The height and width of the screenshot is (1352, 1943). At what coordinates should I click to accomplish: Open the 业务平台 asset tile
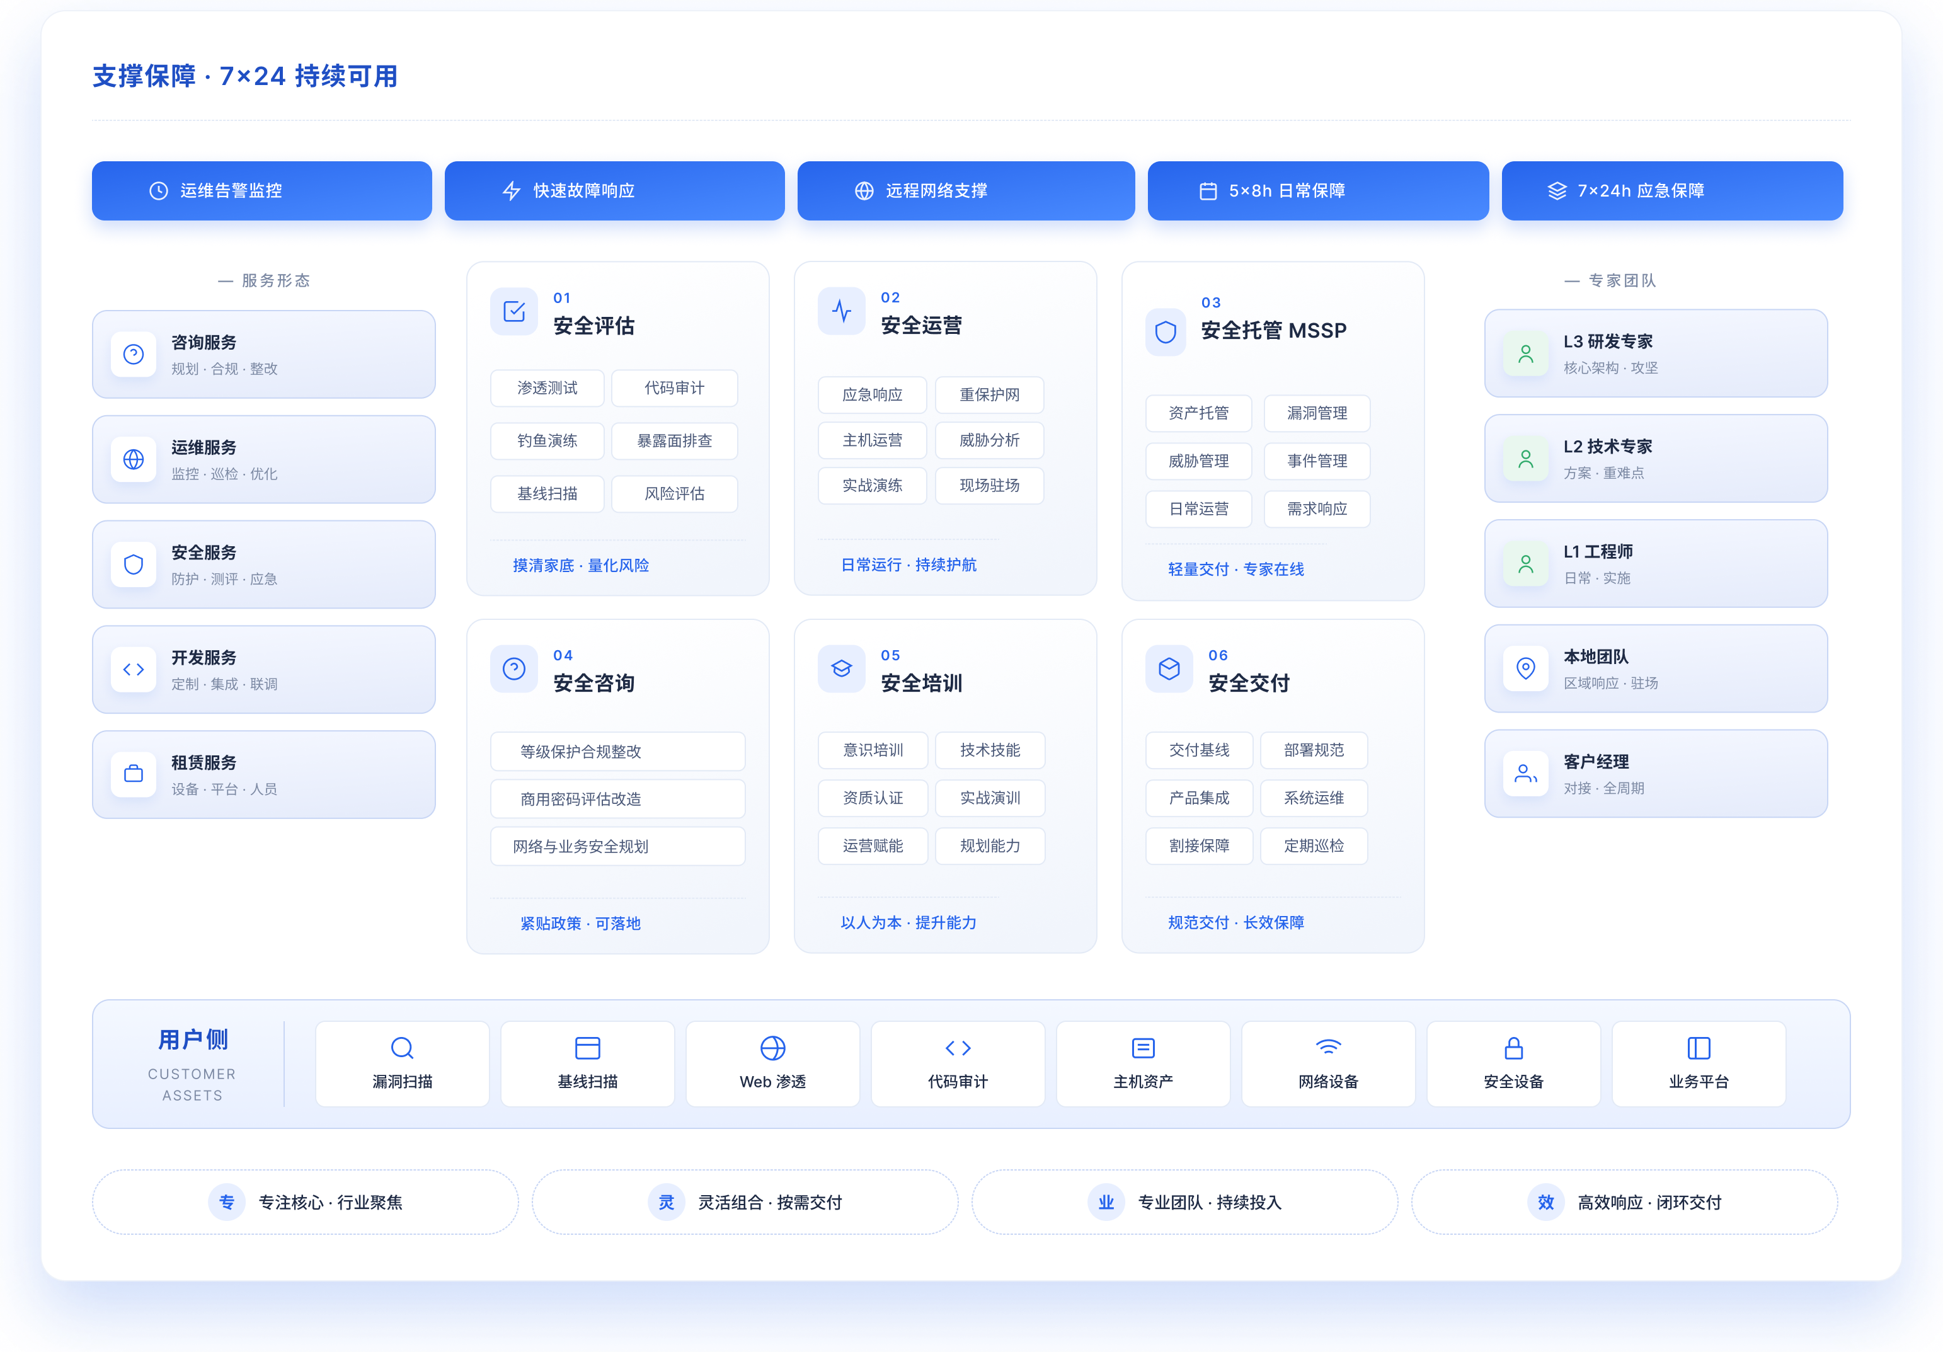(1699, 1063)
